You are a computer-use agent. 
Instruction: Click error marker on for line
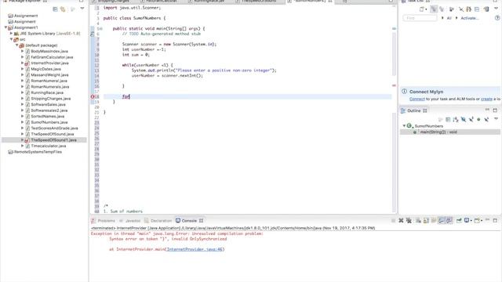tap(93, 96)
